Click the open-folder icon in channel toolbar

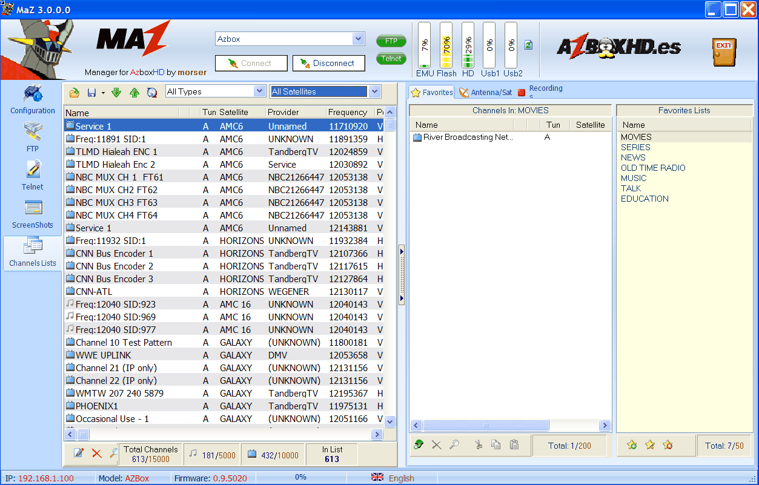click(x=75, y=93)
